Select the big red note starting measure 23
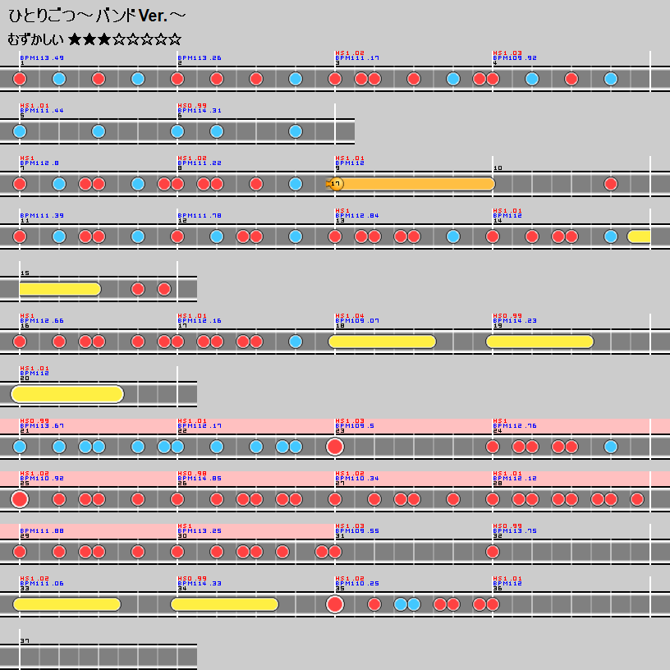 point(335,447)
